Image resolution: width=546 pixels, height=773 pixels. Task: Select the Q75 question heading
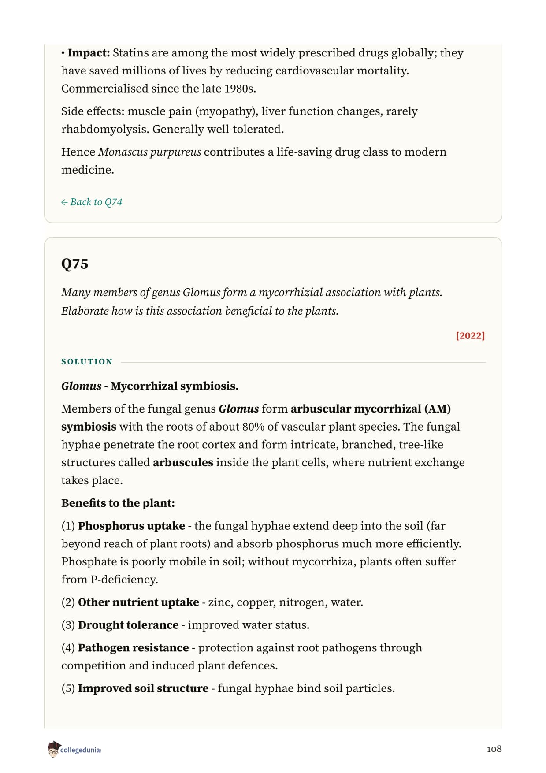pos(74,264)
